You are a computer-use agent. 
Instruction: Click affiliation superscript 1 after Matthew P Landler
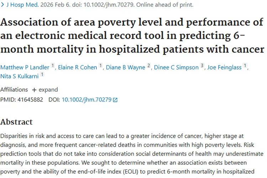[x=53, y=66]
